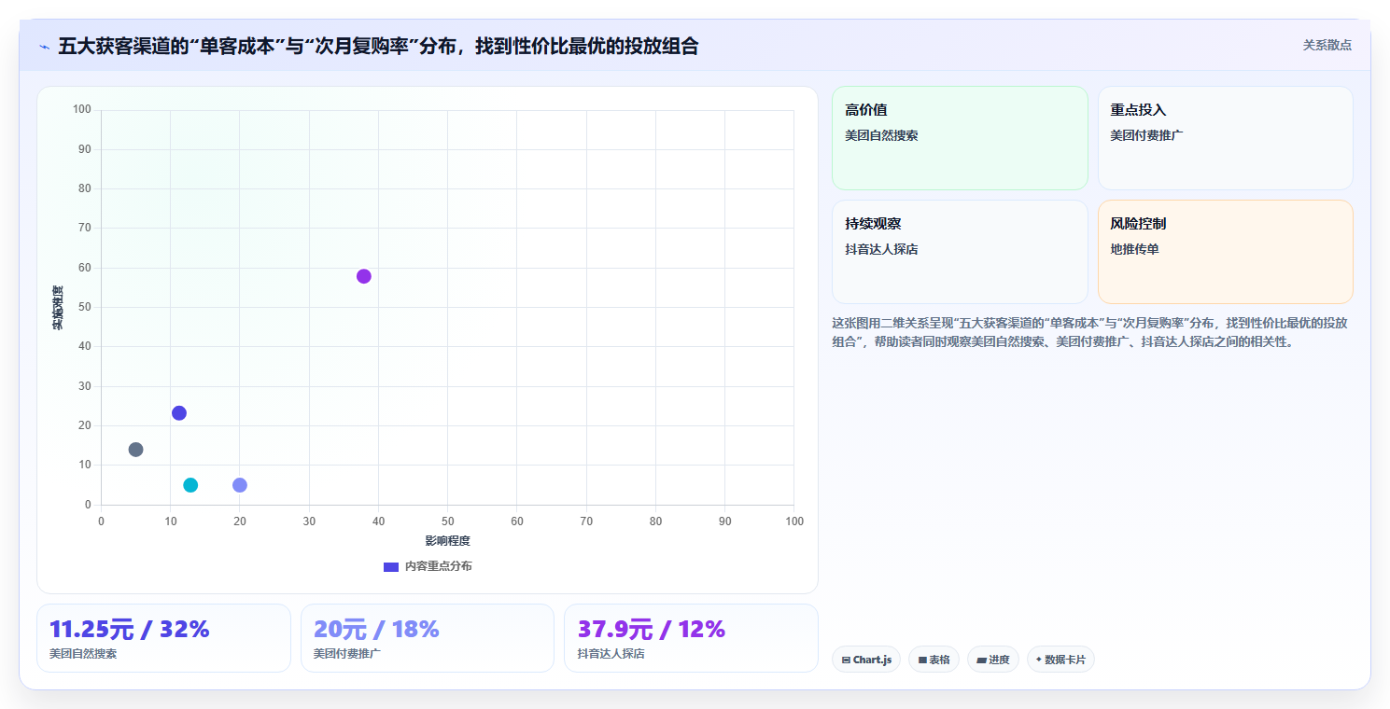Toggle the 内容重点分布 legend item

[x=428, y=566]
